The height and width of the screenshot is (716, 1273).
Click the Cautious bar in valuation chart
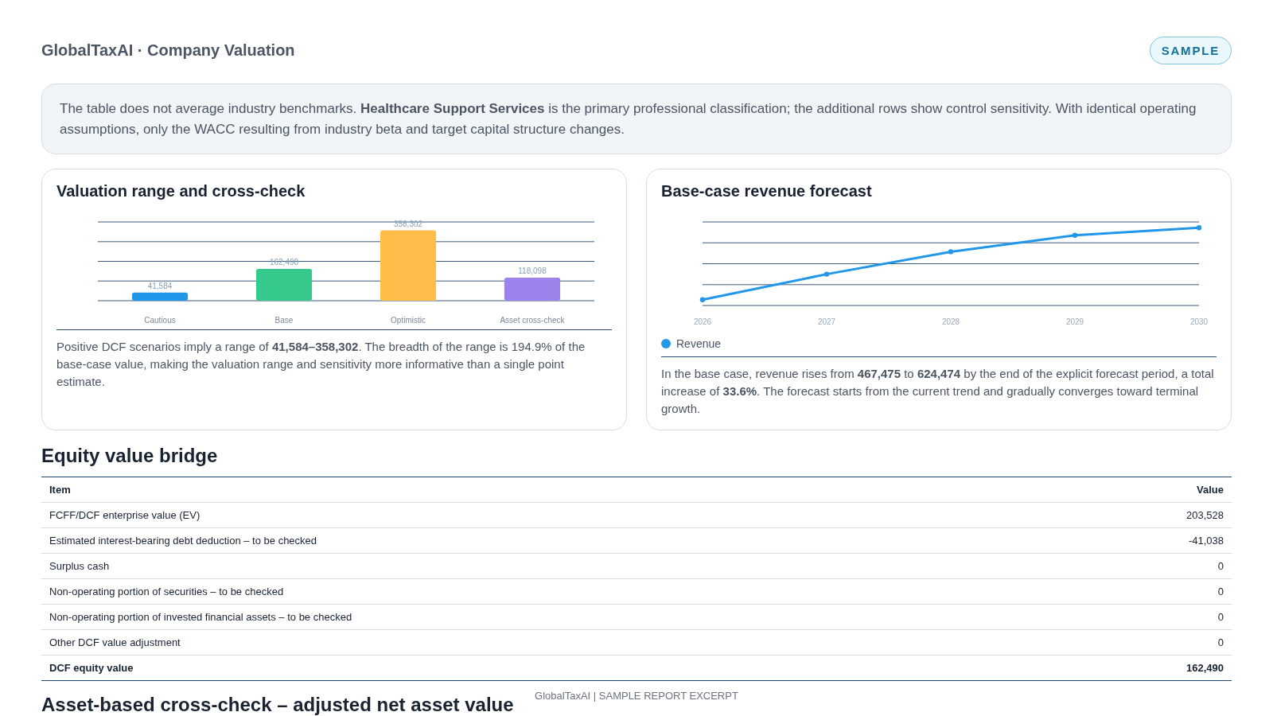(x=160, y=297)
